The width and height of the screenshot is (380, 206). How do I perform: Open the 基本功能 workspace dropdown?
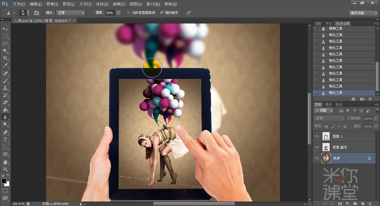coord(363,13)
